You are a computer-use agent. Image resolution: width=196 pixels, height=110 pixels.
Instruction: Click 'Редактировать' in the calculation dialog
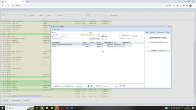click(69, 86)
